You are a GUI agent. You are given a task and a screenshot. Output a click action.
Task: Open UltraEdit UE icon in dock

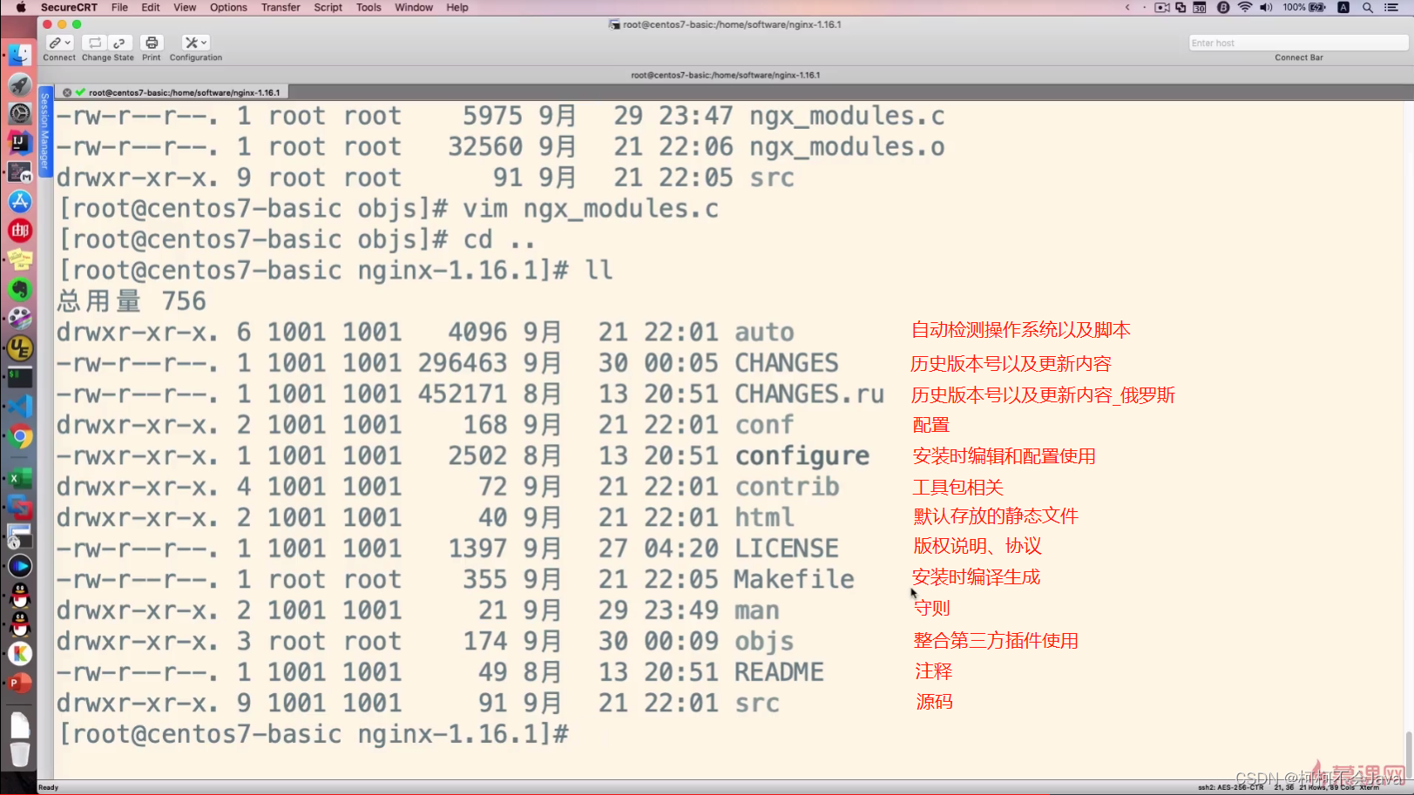[x=20, y=348]
